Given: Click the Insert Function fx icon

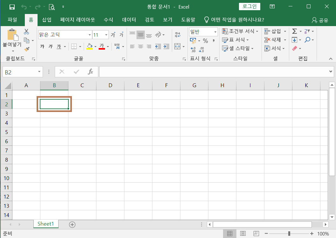Looking at the screenshot, I should (90, 72).
